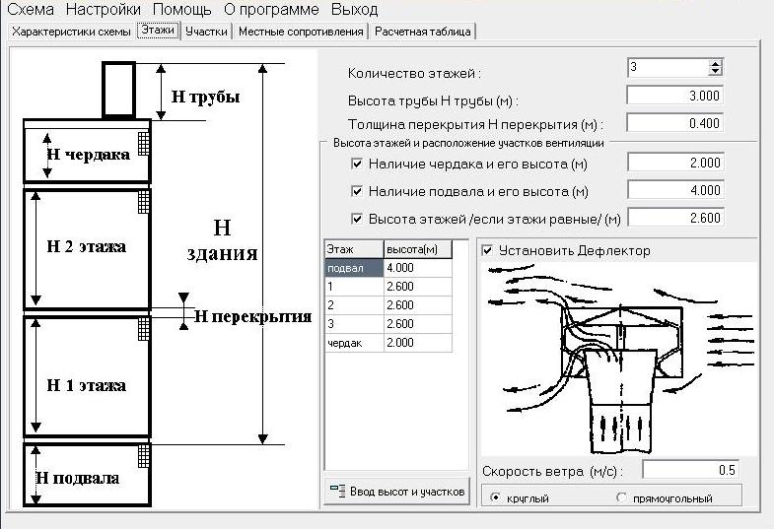The height and width of the screenshot is (529, 774).
Task: Toggle the 'Наличие чердака и его высота' checkbox
Action: (358, 164)
